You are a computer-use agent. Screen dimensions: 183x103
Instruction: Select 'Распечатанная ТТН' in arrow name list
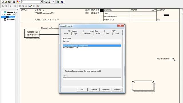pos(71,48)
